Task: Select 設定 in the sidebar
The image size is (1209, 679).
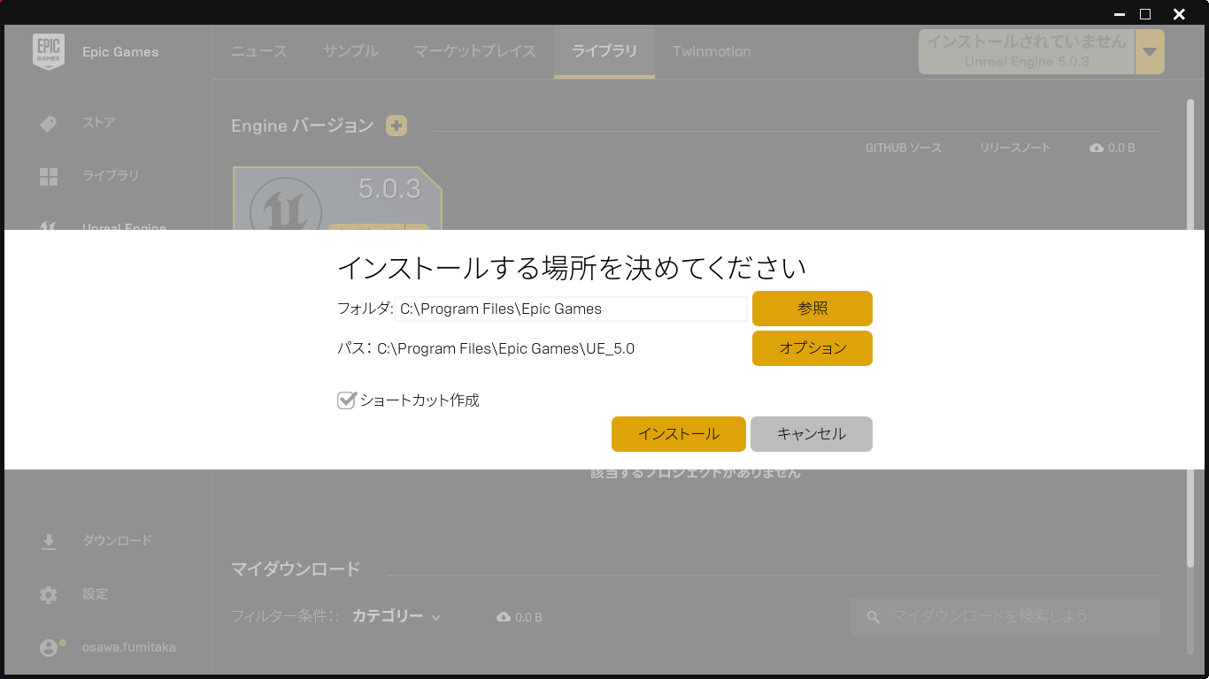Action: pos(96,594)
